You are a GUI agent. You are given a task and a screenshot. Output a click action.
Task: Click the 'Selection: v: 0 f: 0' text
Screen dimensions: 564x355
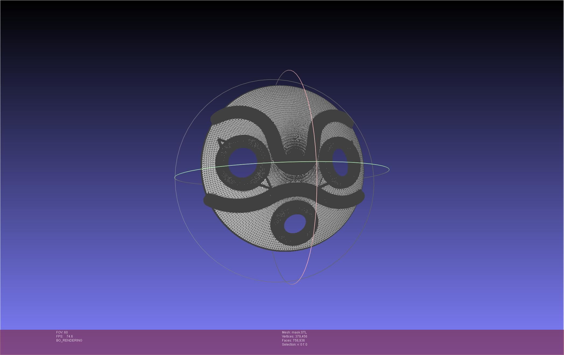click(x=294, y=345)
